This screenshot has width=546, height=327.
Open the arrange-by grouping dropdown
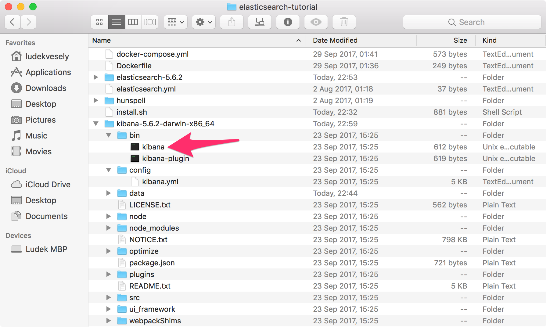[x=176, y=22]
